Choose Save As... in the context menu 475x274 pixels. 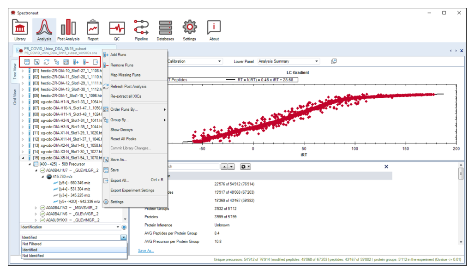[x=135, y=160]
